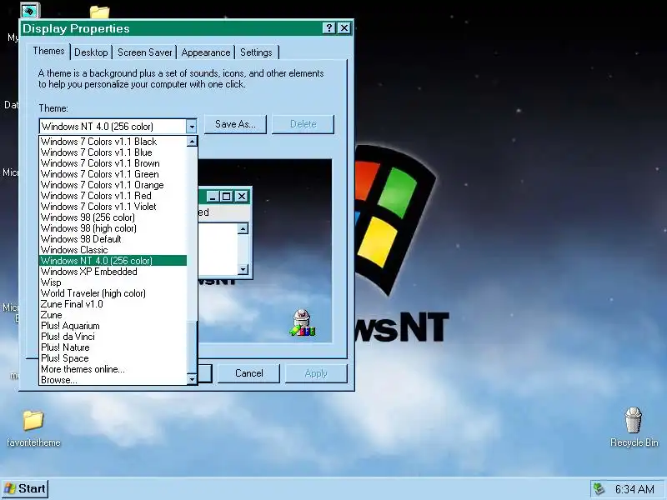The height and width of the screenshot is (500, 667).
Task: Click theme list scrollbar down arrow
Action: [192, 379]
